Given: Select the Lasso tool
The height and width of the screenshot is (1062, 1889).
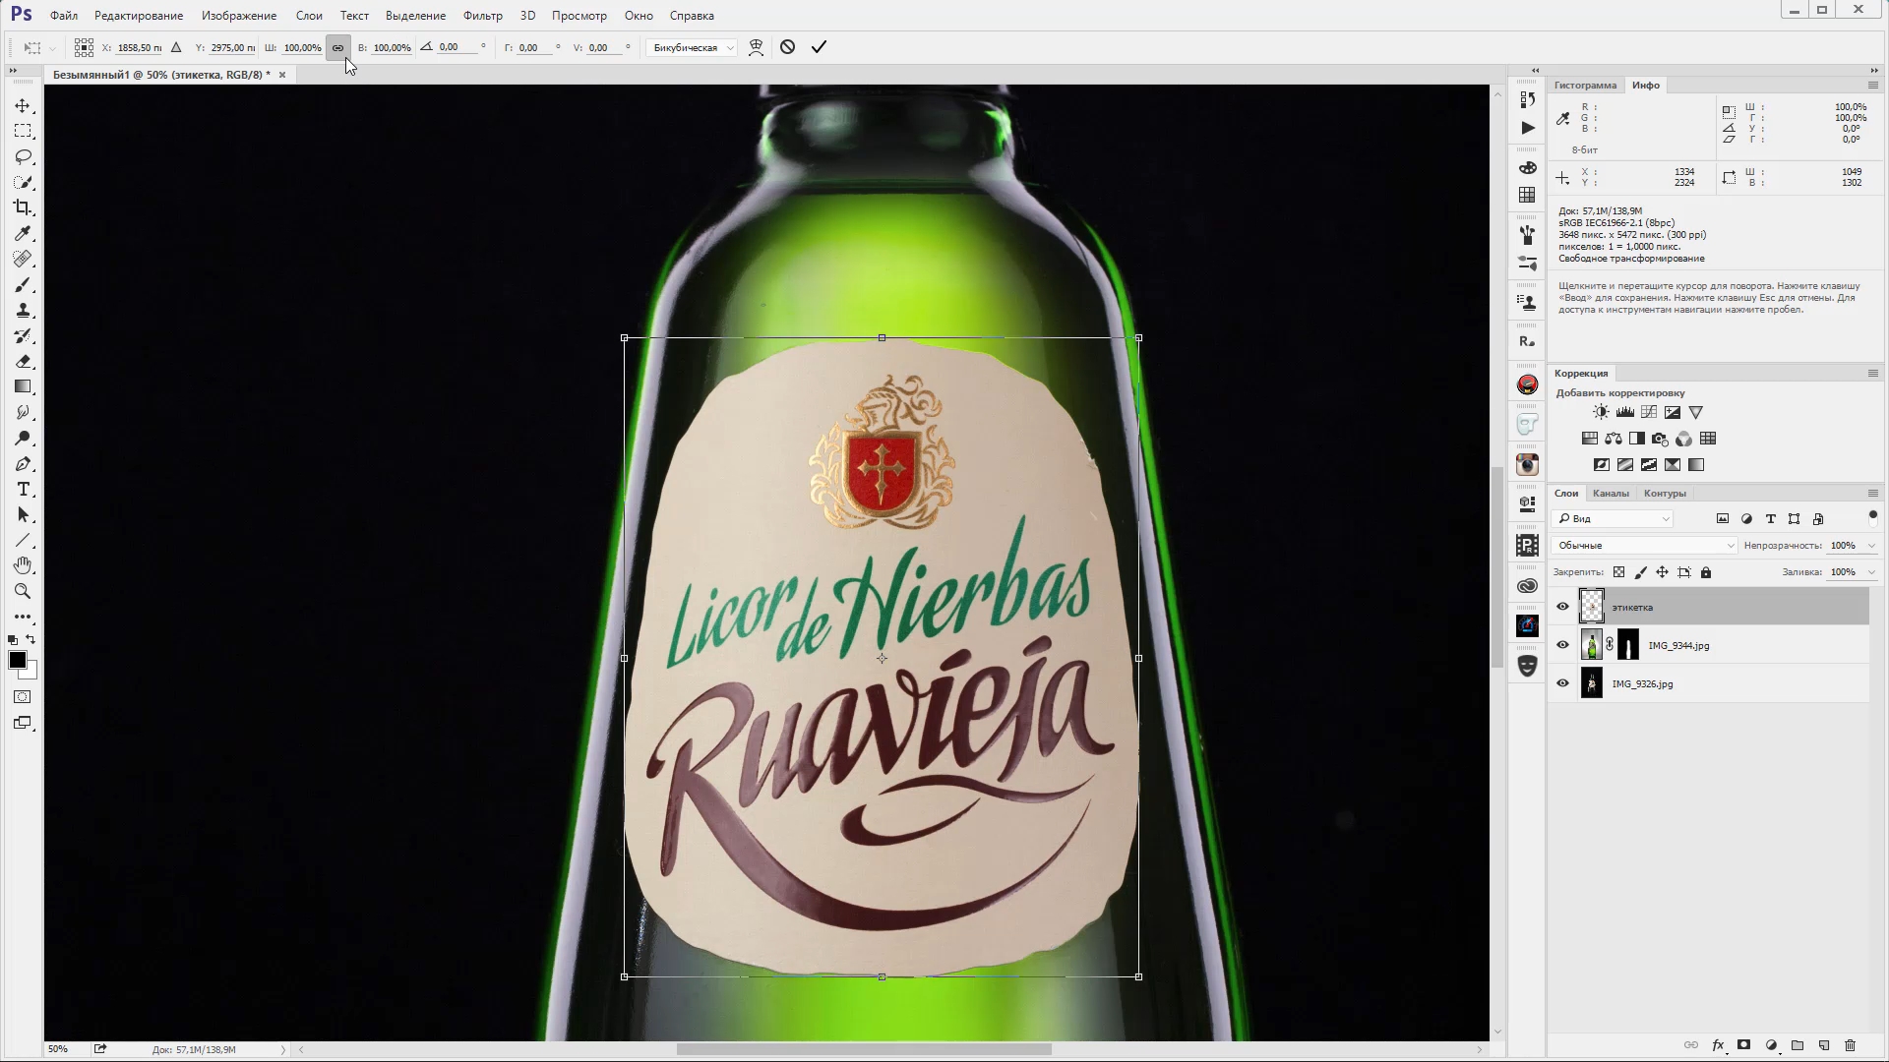Looking at the screenshot, I should (x=24, y=156).
